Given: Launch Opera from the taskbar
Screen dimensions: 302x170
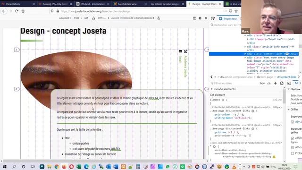Looking at the screenshot, I should [71, 167].
